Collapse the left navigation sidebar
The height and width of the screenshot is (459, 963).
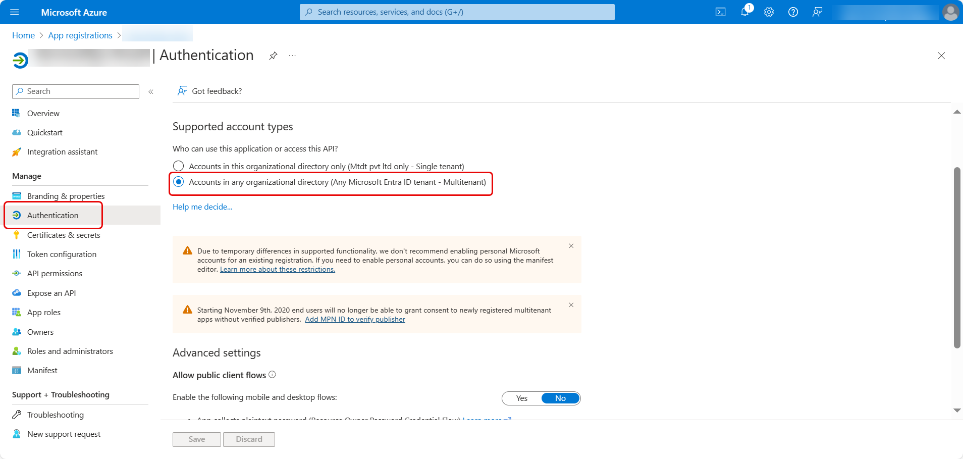151,91
